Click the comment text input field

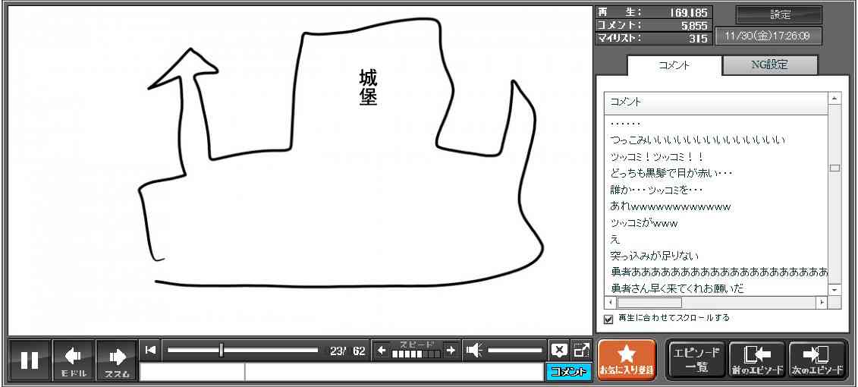(392, 372)
